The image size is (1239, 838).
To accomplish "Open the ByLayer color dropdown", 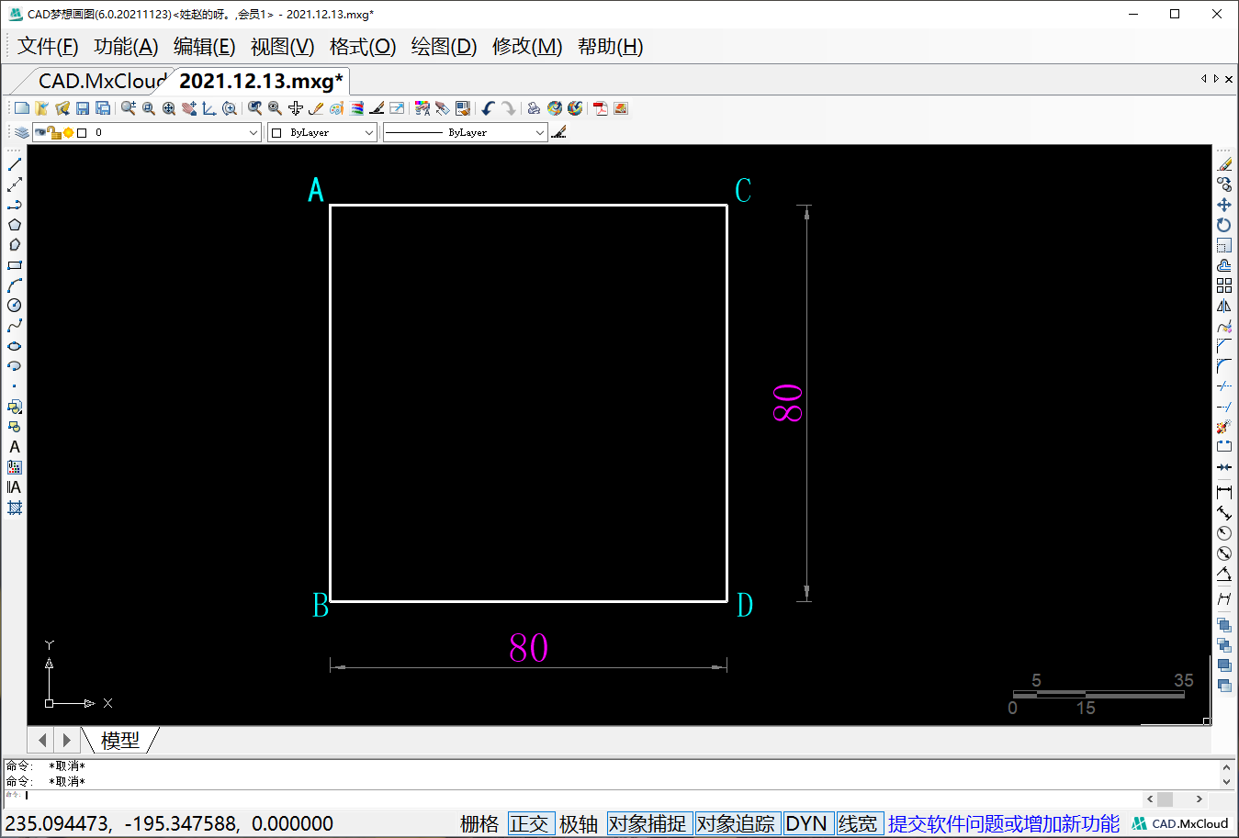I will [369, 132].
